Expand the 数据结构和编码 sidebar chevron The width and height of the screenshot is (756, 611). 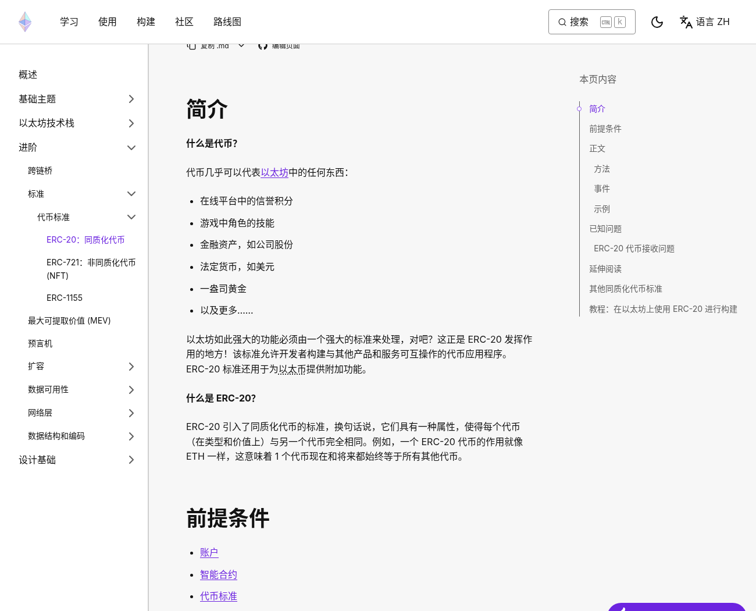(x=131, y=436)
